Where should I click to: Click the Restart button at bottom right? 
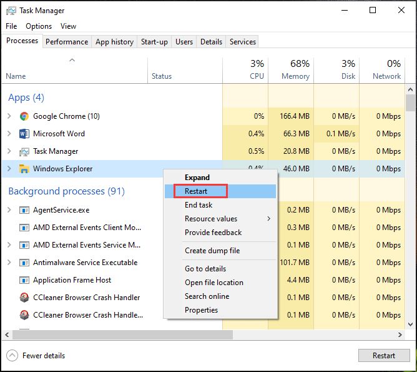(x=384, y=356)
